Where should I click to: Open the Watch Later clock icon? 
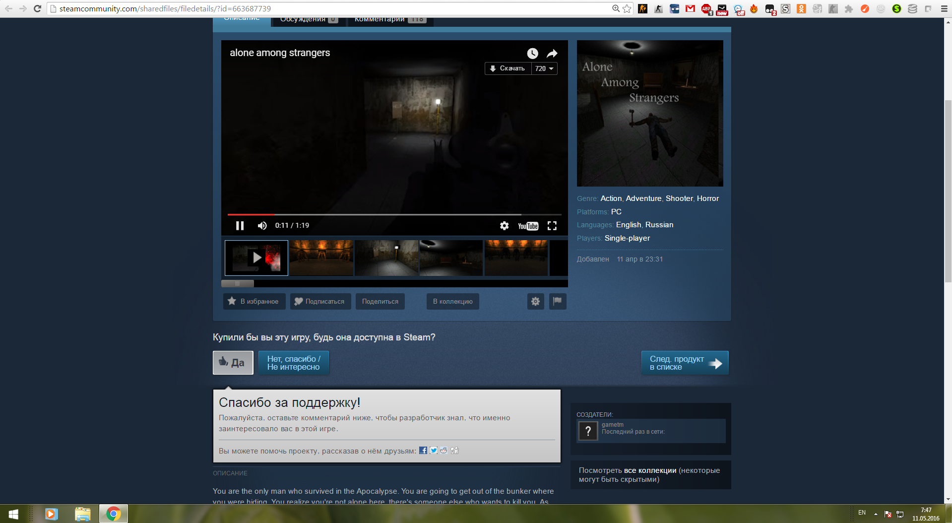532,54
